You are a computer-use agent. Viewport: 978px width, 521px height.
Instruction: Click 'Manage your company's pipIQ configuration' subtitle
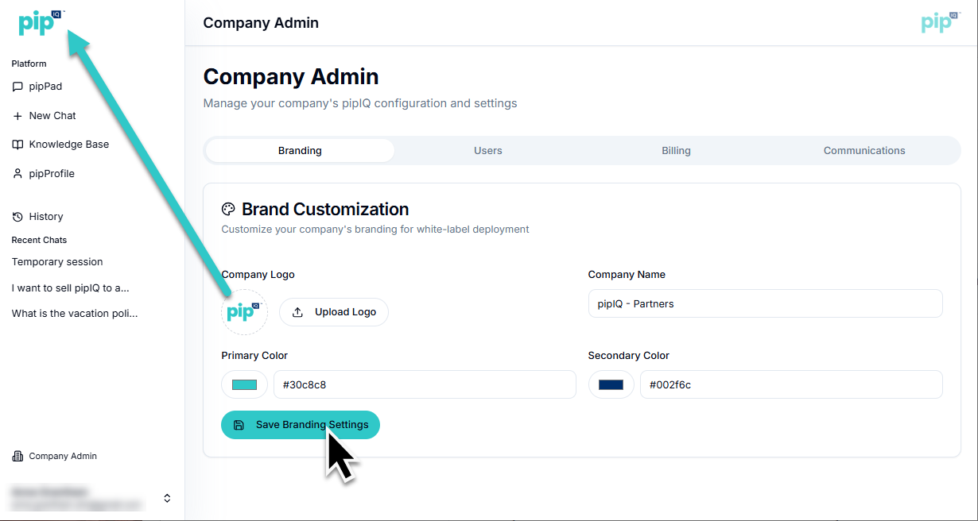[360, 103]
